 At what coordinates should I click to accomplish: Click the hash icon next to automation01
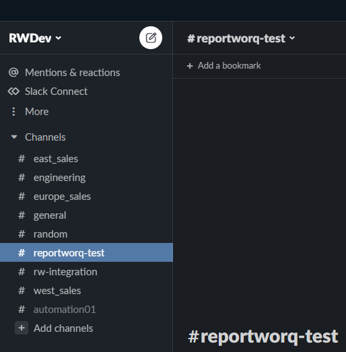[22, 310]
